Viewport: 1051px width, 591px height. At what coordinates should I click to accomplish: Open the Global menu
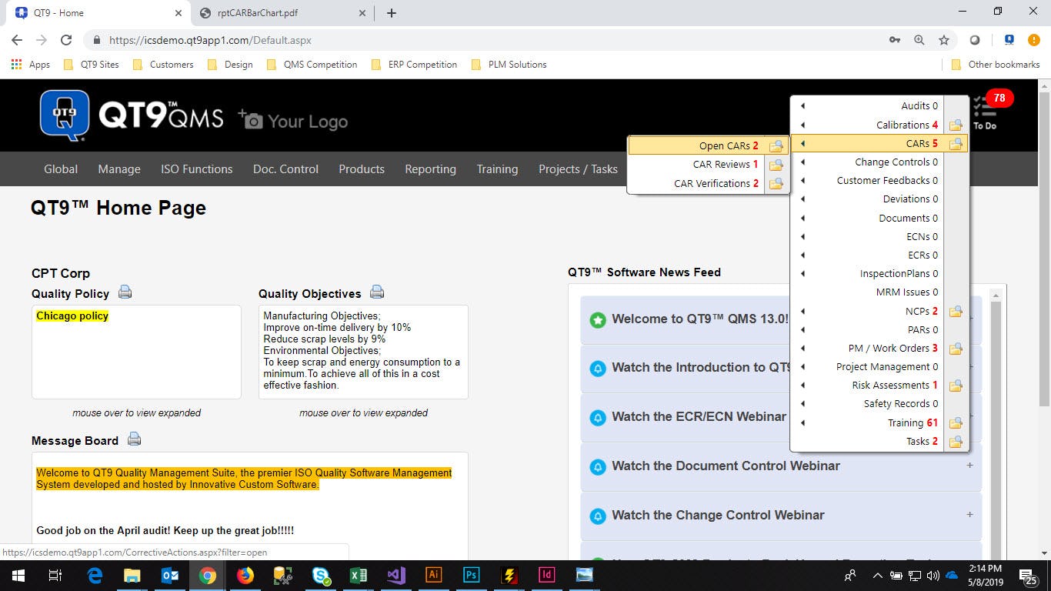click(x=61, y=169)
